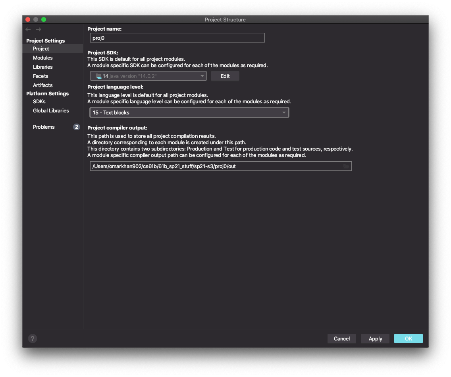Viewport: 451px width, 377px height.
Task: Select Facets under Project Settings
Action: point(40,76)
